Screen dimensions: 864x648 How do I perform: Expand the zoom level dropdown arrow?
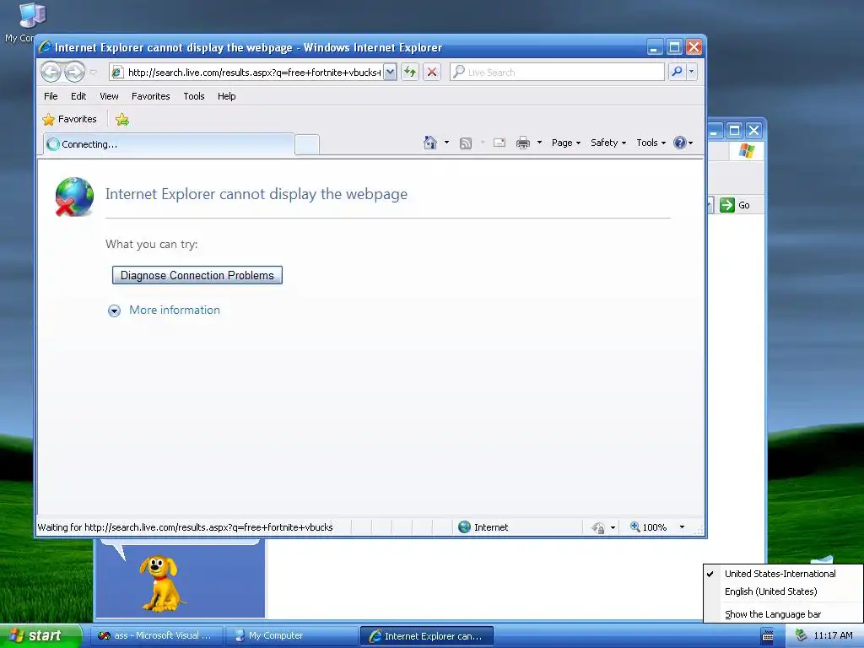coord(682,527)
